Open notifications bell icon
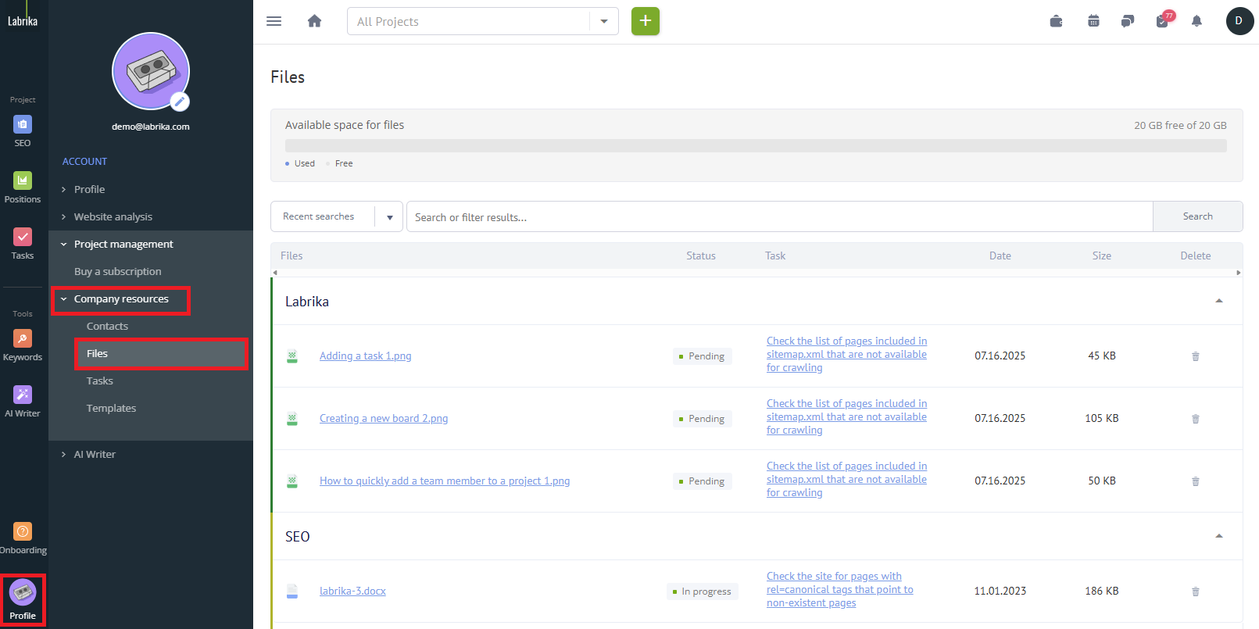This screenshot has height=629, width=1259. 1196,21
